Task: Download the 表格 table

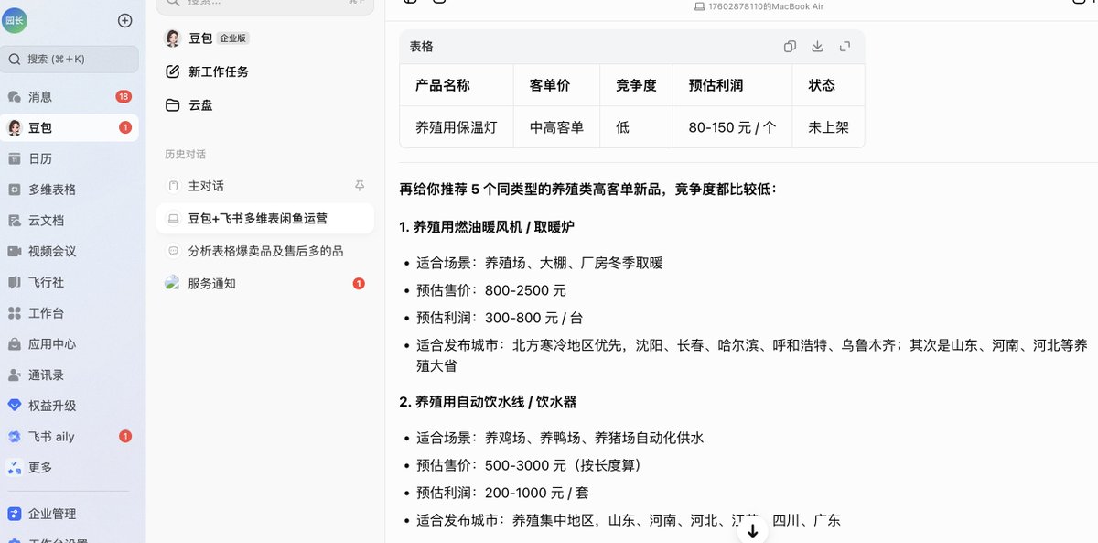Action: coord(817,47)
